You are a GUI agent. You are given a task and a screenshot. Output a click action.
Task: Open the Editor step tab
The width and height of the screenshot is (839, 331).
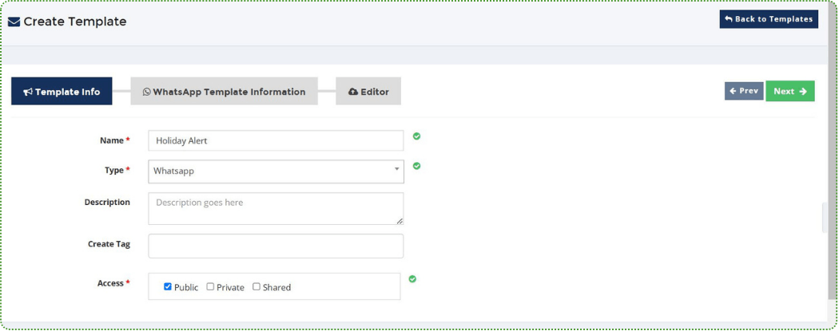coord(368,91)
